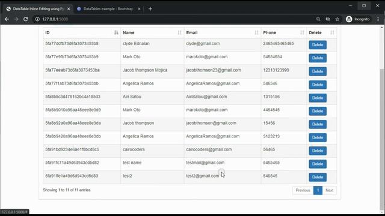
Task: Go back with the browser back arrow
Action: (7, 19)
